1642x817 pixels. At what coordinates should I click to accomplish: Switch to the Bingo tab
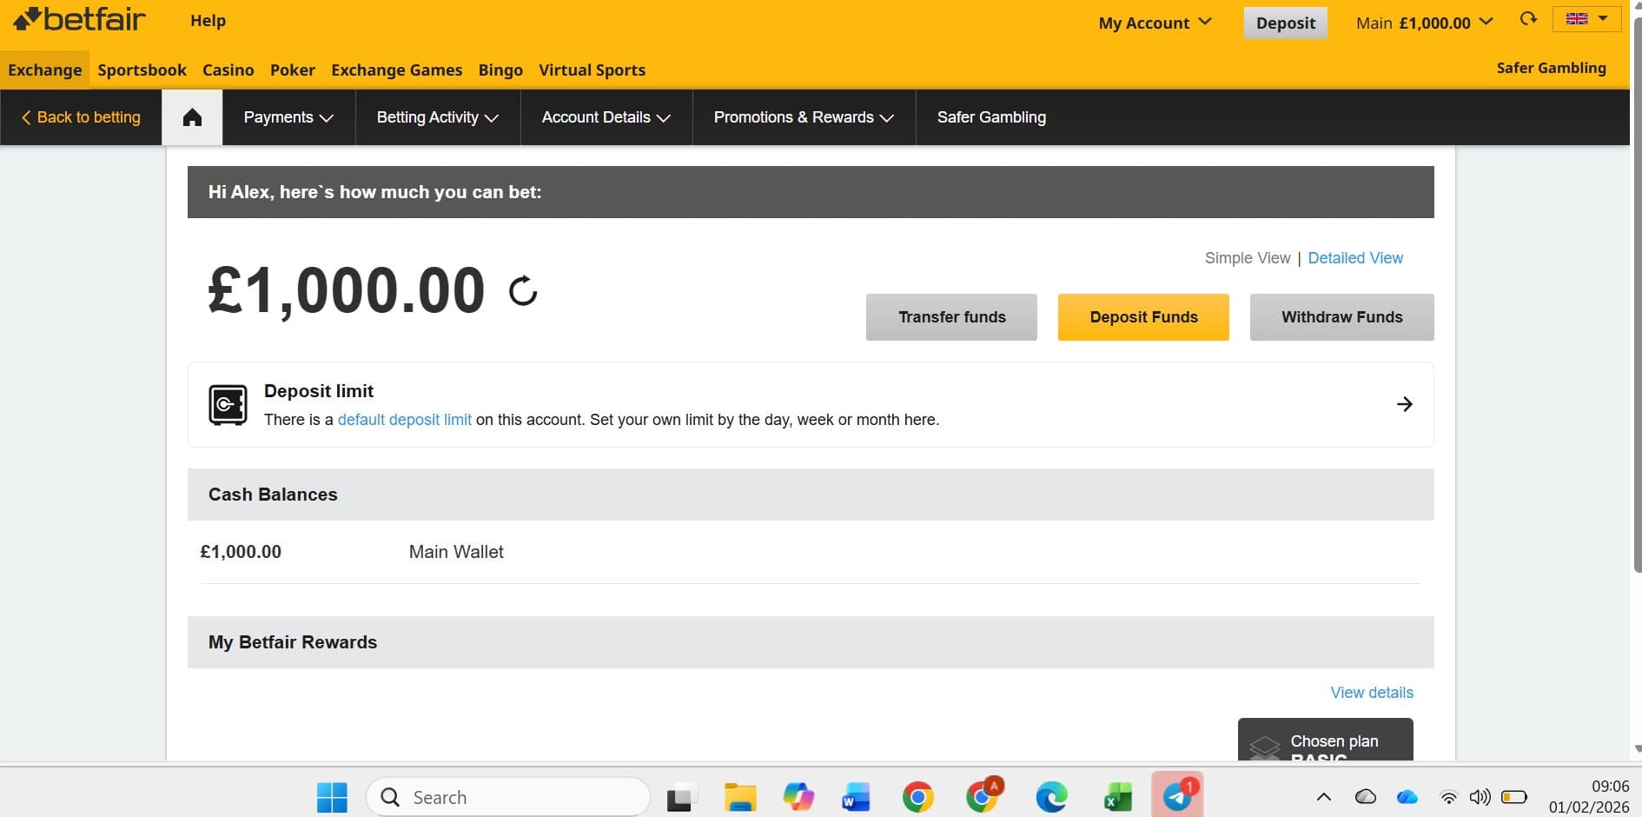(x=500, y=70)
